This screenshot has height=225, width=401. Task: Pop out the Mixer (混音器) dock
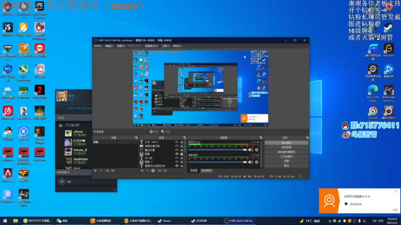click(261, 138)
